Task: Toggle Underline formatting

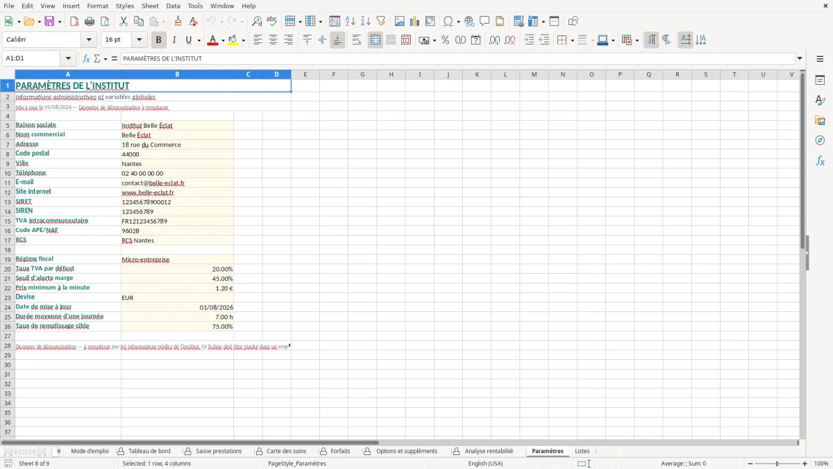Action: 188,40
